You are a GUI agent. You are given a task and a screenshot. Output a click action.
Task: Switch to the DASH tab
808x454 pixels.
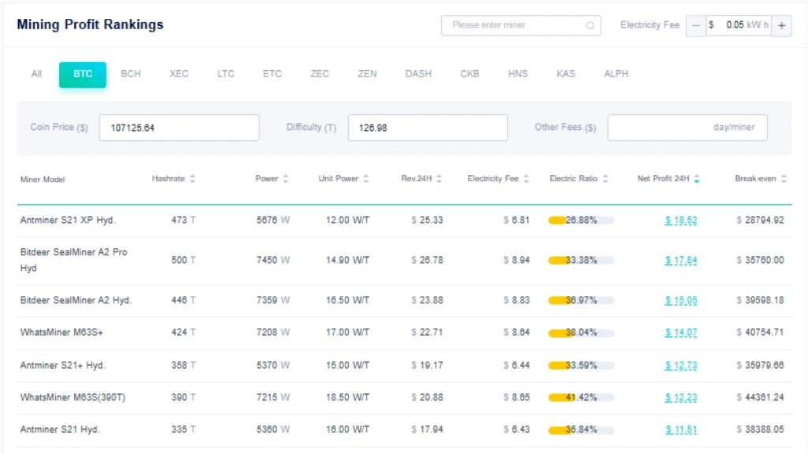[418, 74]
